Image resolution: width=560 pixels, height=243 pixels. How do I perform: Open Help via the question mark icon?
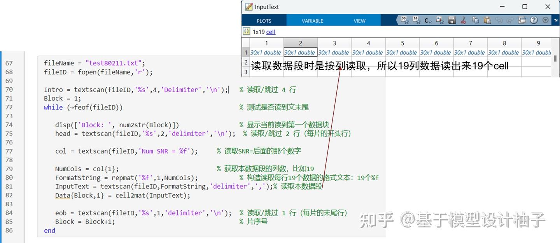coord(533,20)
